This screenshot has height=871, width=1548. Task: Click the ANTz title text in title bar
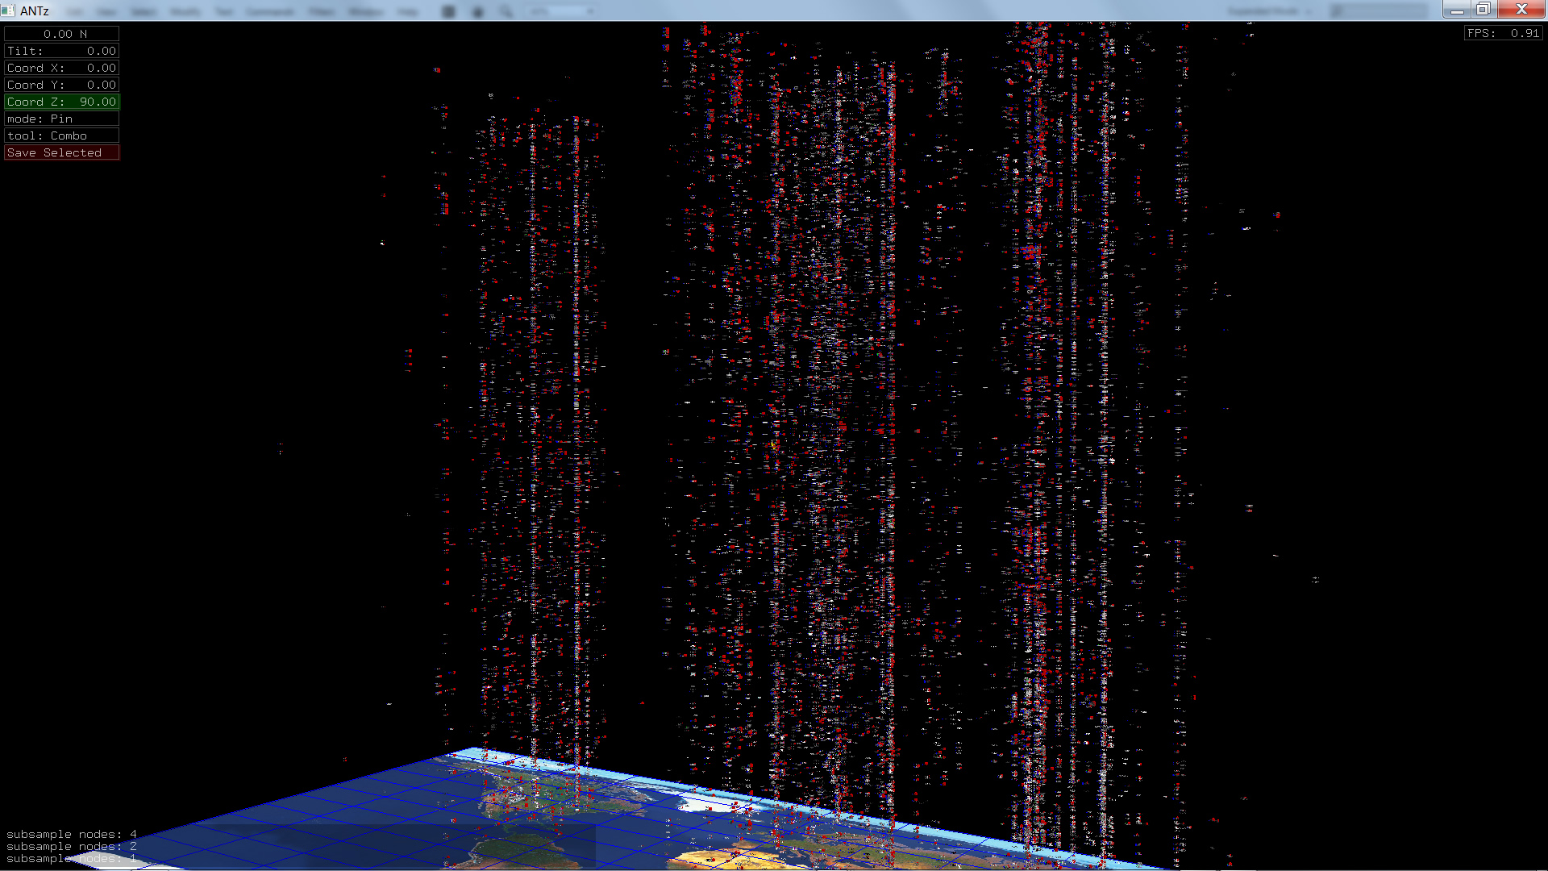35,10
